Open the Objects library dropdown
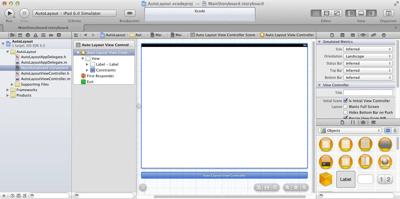400x199 pixels. click(x=350, y=131)
